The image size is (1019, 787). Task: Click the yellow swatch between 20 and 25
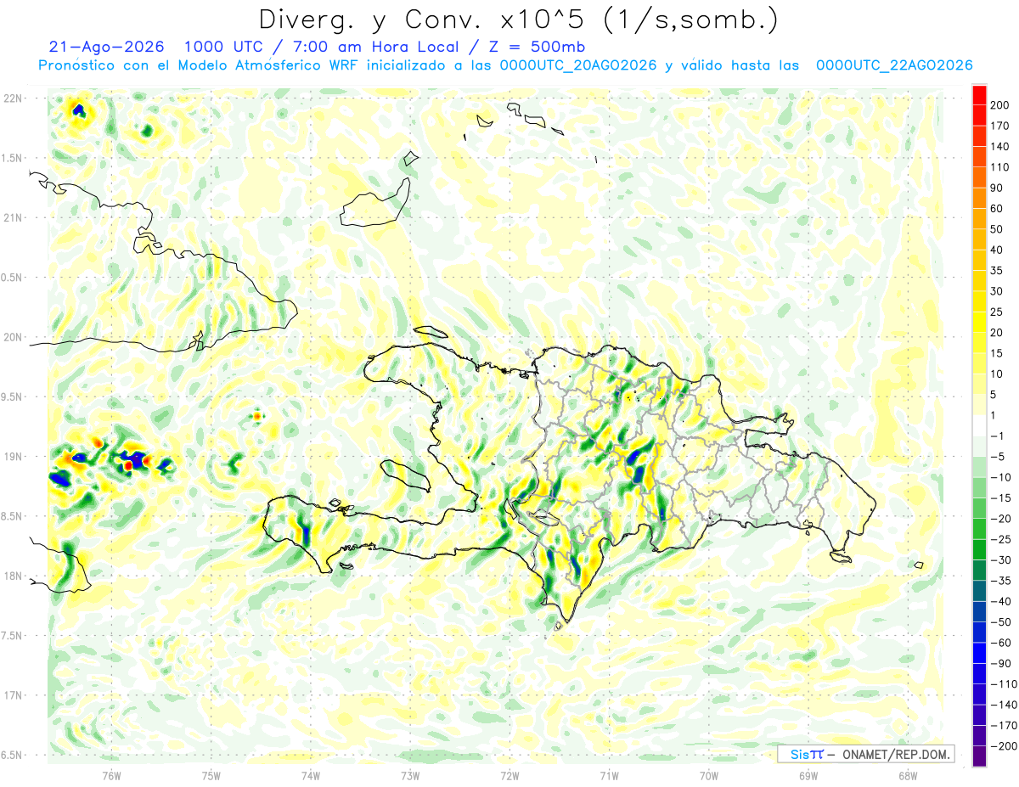(979, 323)
